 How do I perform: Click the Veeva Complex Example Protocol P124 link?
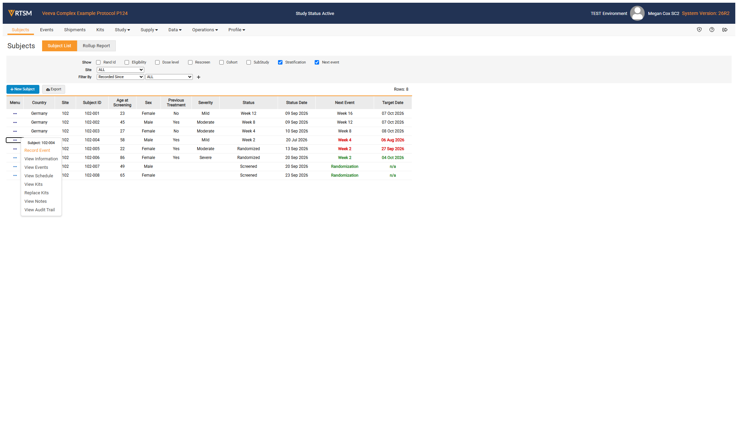85,13
